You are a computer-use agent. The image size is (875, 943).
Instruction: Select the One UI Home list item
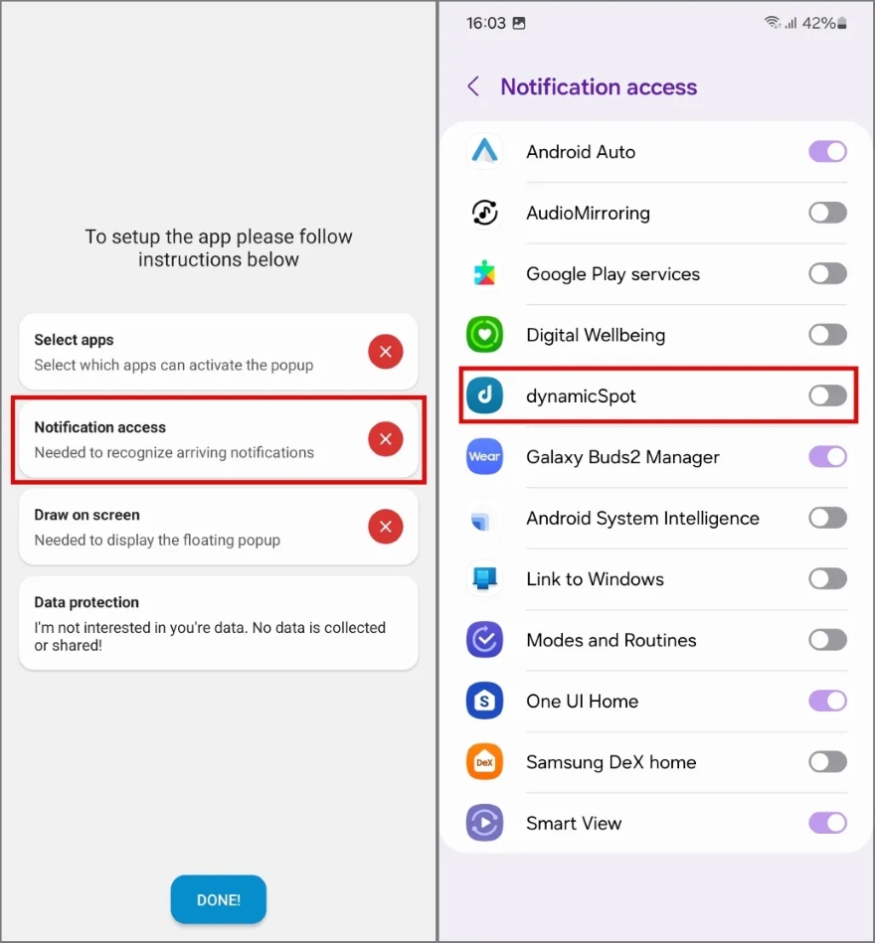pyautogui.click(x=582, y=702)
